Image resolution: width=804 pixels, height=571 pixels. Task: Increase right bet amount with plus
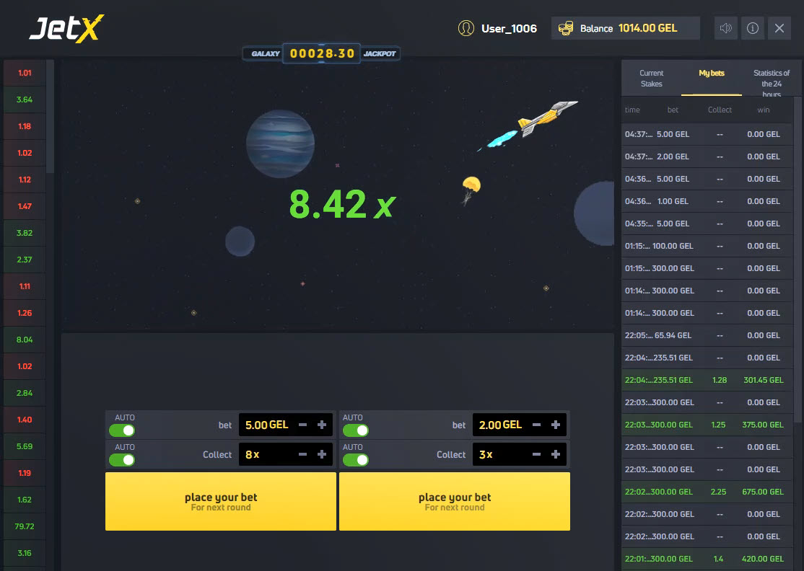pos(556,425)
